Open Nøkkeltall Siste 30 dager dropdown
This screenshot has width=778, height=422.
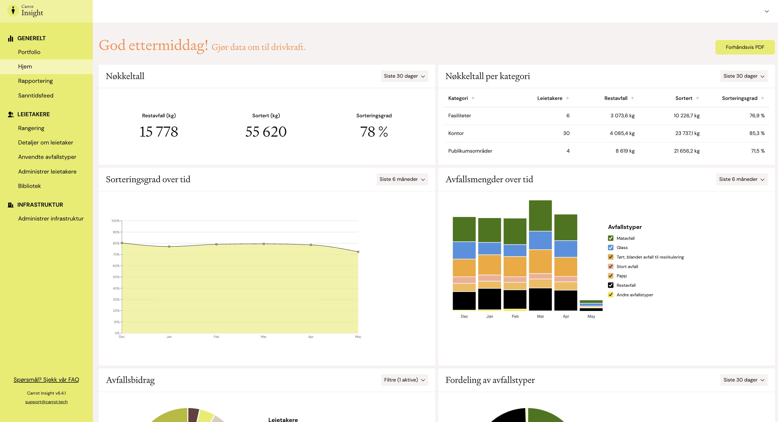pos(405,76)
